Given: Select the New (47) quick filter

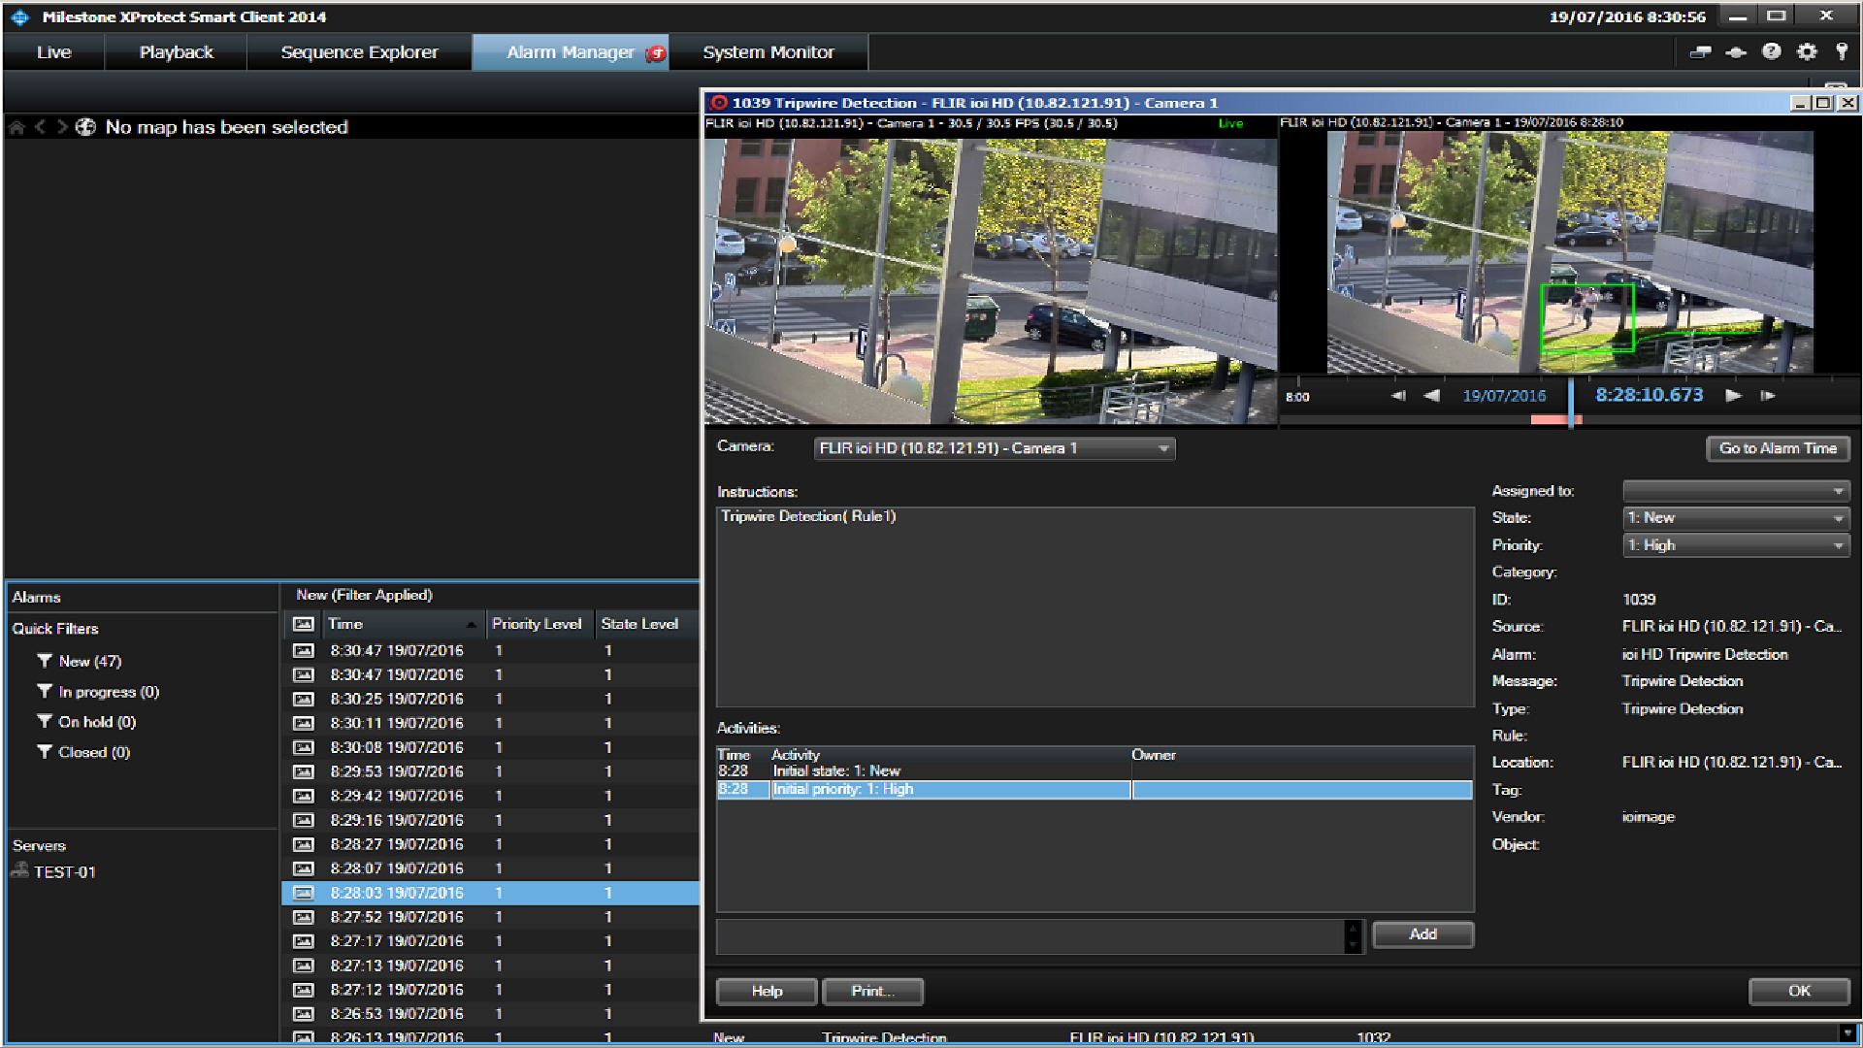Looking at the screenshot, I should coord(89,661).
